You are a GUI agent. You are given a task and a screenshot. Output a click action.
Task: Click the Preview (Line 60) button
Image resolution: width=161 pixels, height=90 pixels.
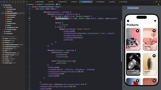(133, 8)
